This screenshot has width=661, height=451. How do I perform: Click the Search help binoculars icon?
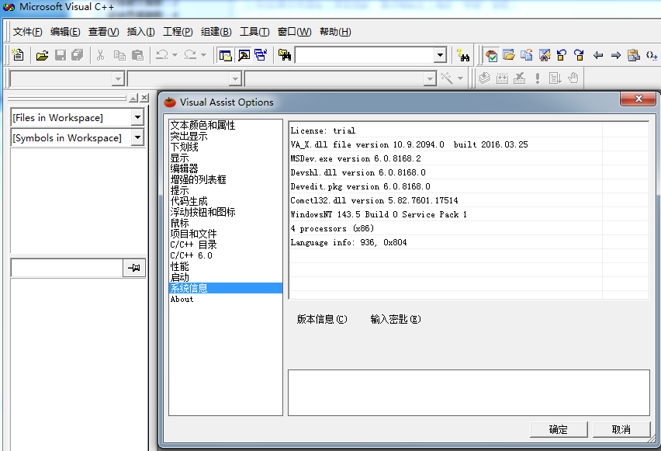(x=463, y=55)
